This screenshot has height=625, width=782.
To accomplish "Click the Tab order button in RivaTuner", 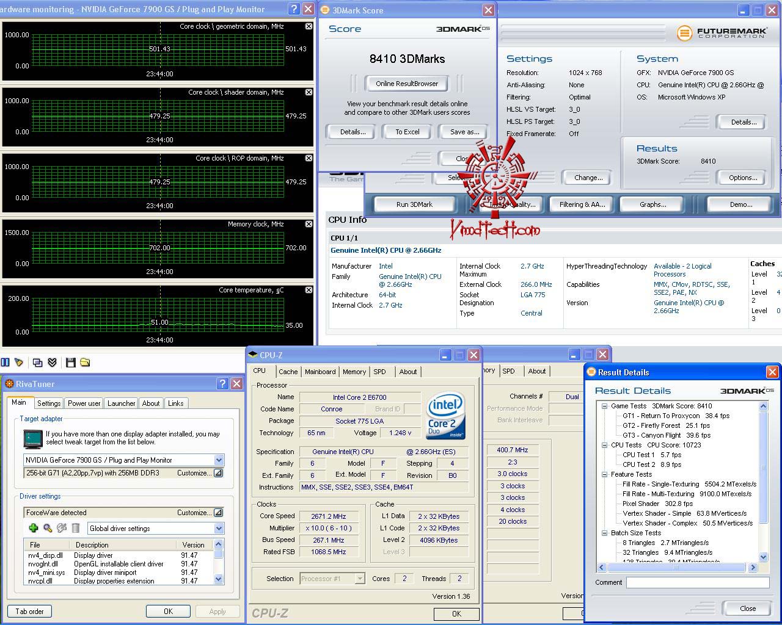I will 29,611.
